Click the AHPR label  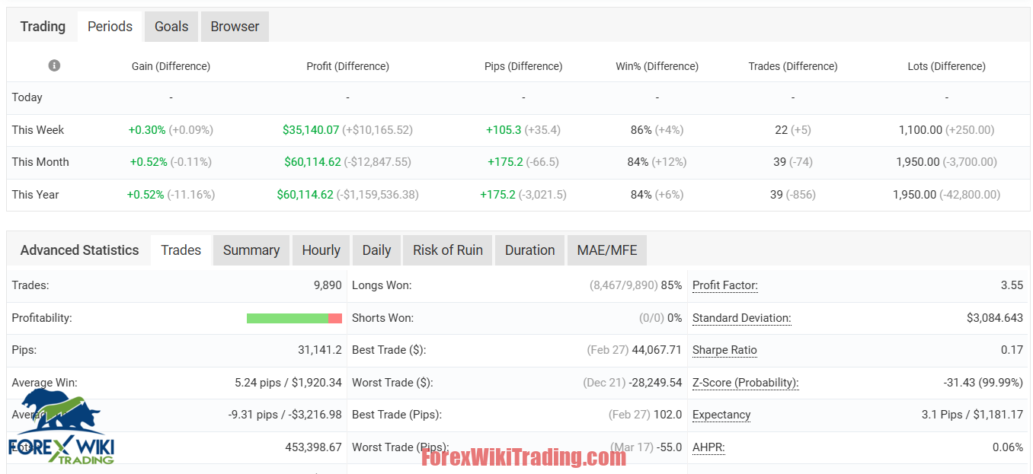tap(708, 447)
